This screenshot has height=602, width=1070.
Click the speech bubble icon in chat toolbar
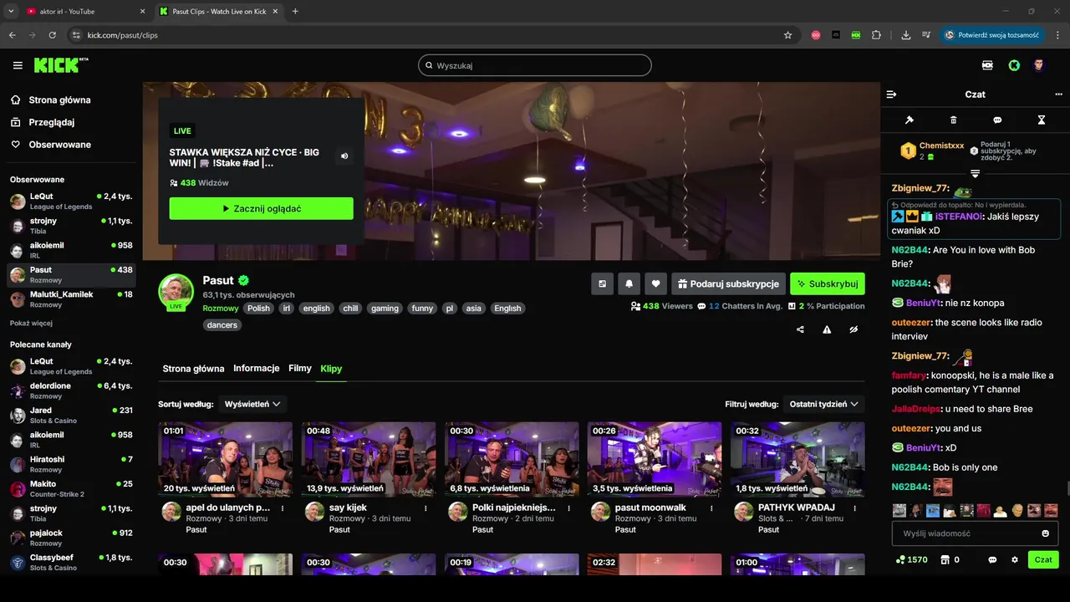(x=997, y=120)
